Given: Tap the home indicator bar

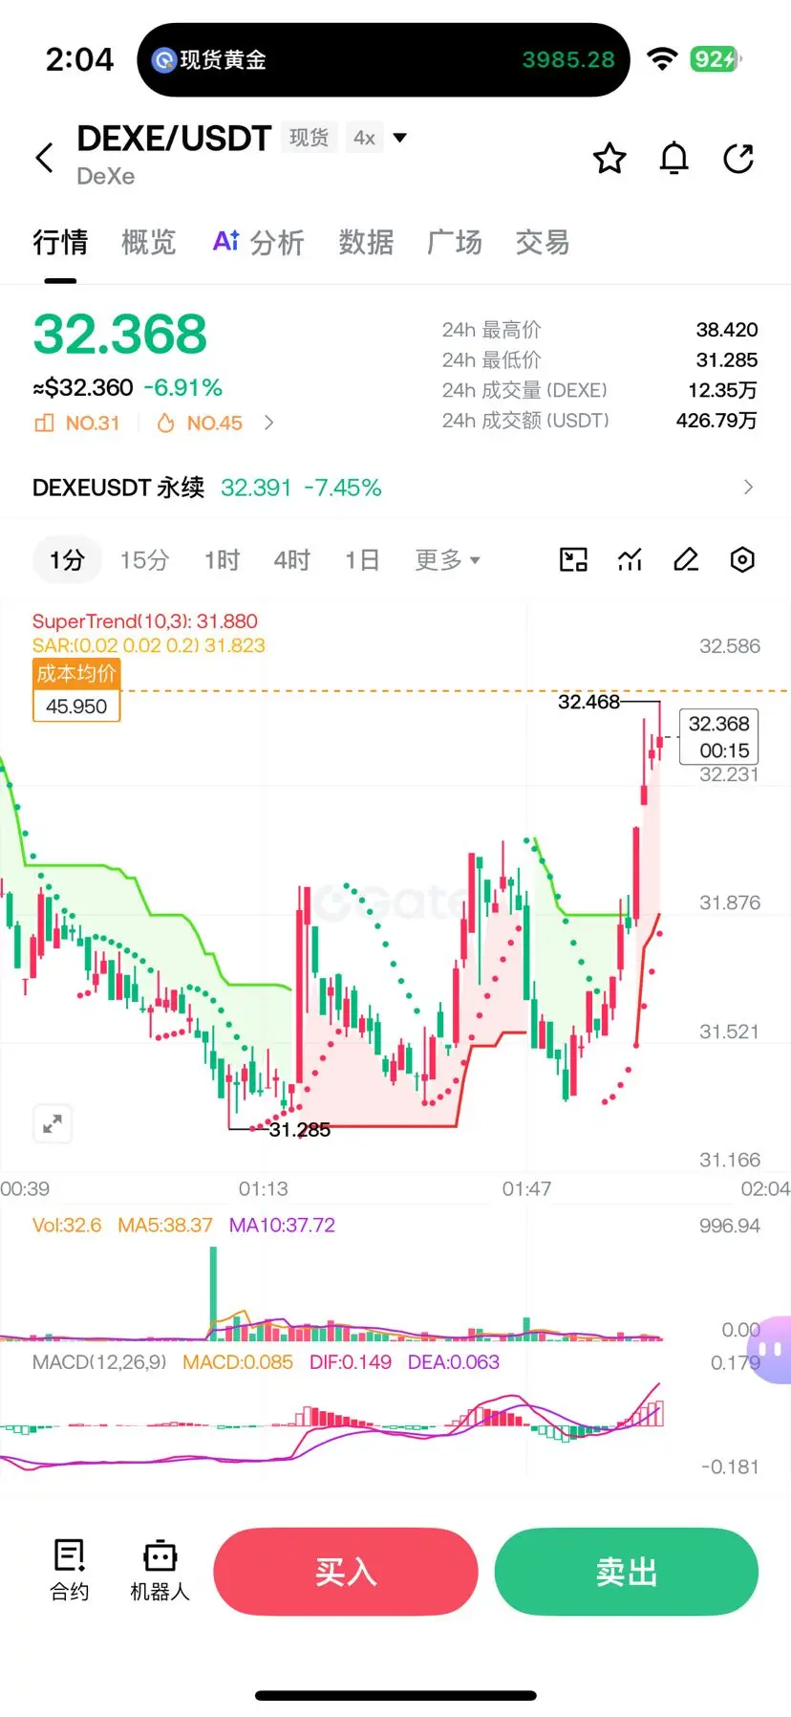Looking at the screenshot, I should coord(395,1696).
